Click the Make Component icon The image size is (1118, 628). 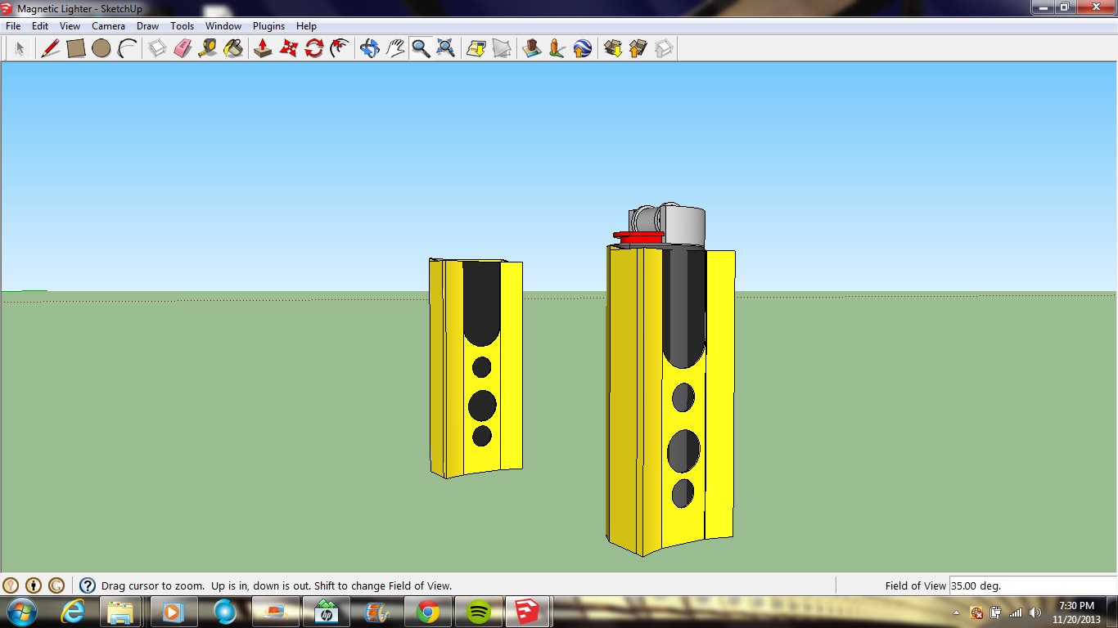(x=157, y=48)
